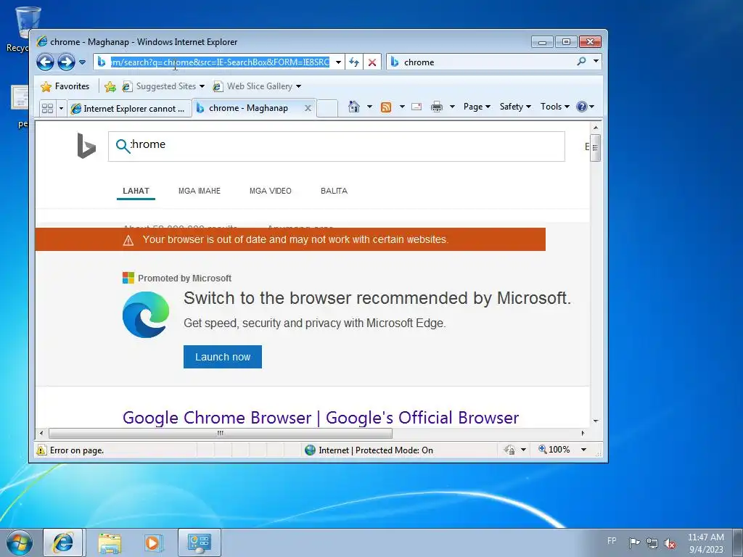Click the vertical scrollbar down arrow
Screen dimensions: 743x557
pyautogui.click(x=596, y=421)
